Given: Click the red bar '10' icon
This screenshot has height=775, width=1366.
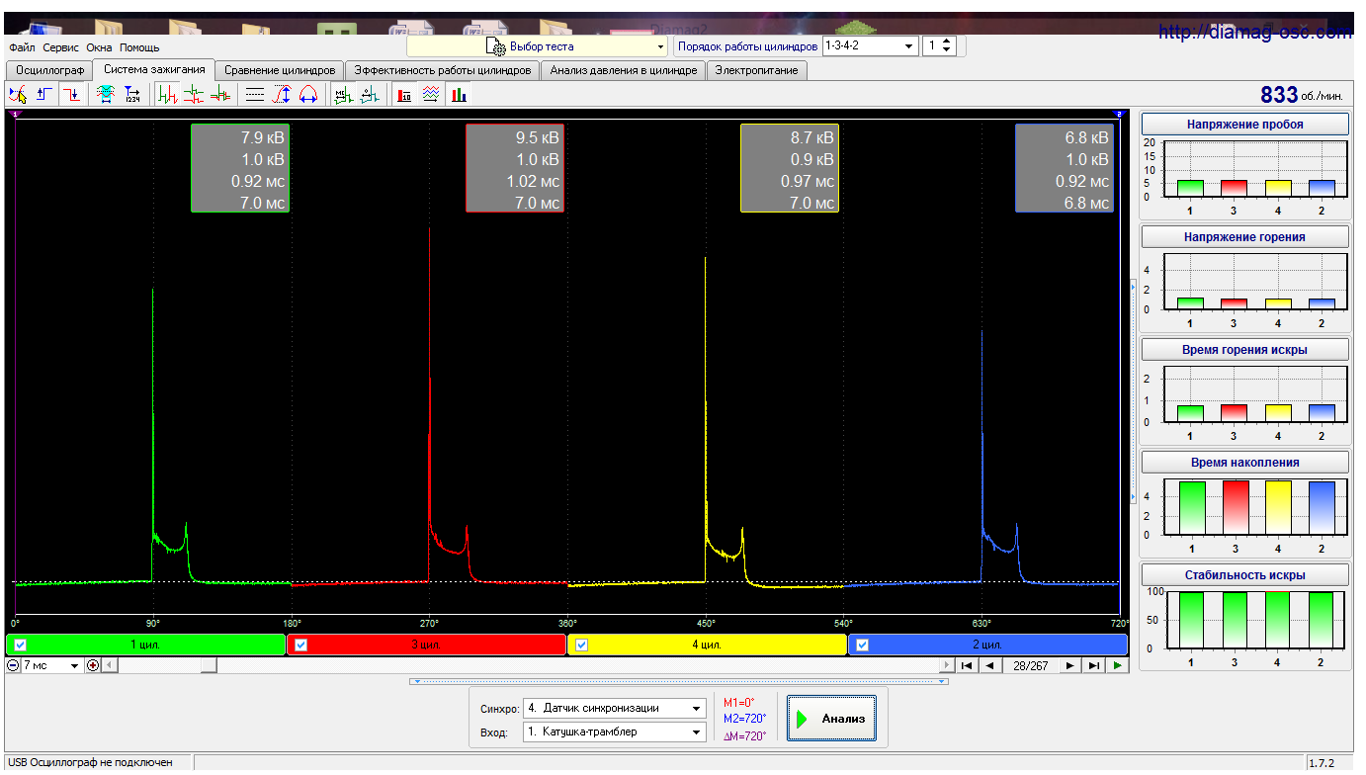Looking at the screenshot, I should click(404, 95).
